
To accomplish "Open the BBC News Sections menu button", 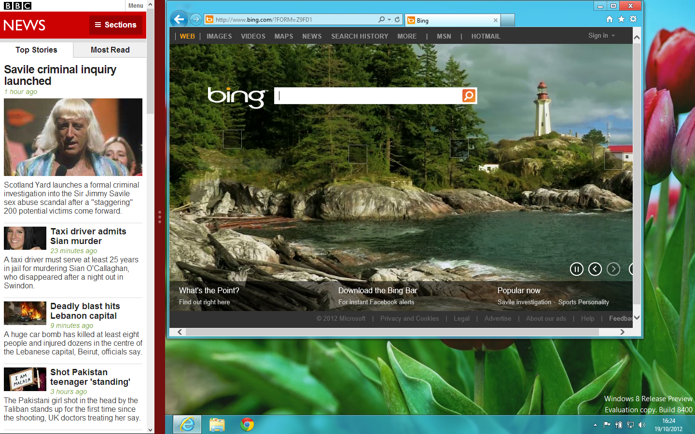I will (x=116, y=25).
